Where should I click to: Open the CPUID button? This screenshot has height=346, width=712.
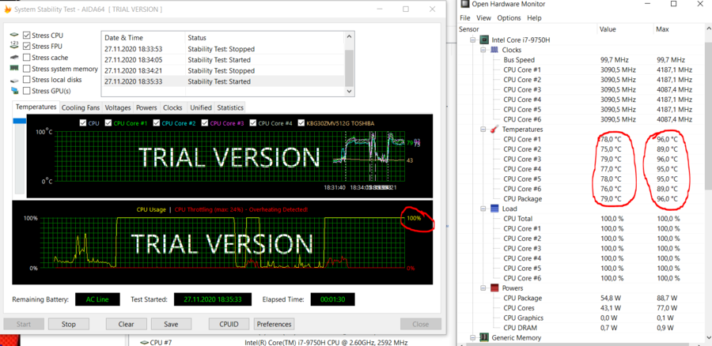pyautogui.click(x=229, y=324)
